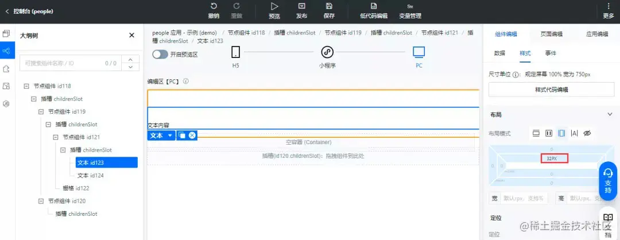Collapse childrenSlot under 节点组件 id121
The height and width of the screenshot is (240, 620).
point(63,150)
